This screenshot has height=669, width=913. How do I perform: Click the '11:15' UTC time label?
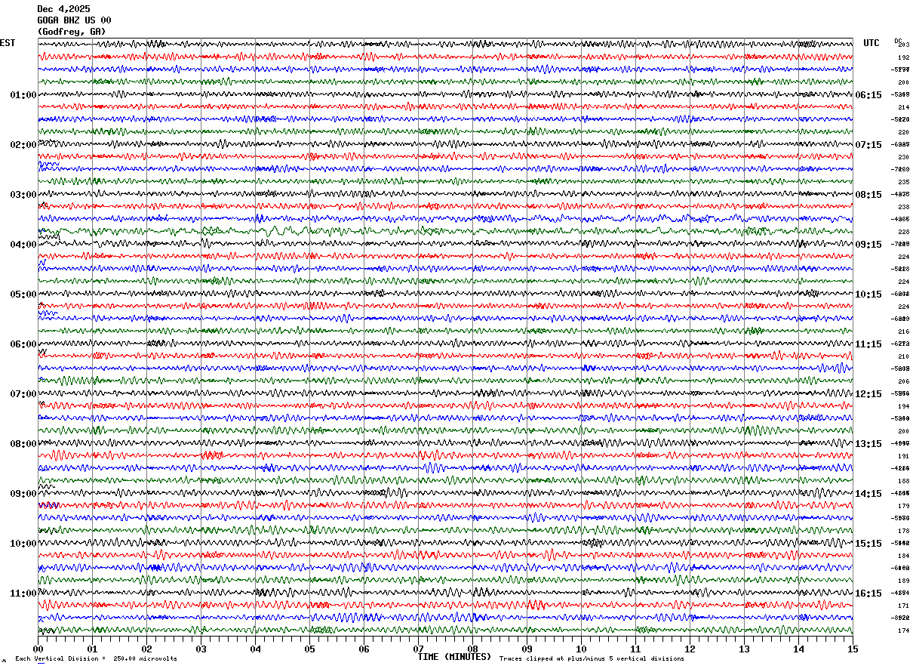click(868, 344)
